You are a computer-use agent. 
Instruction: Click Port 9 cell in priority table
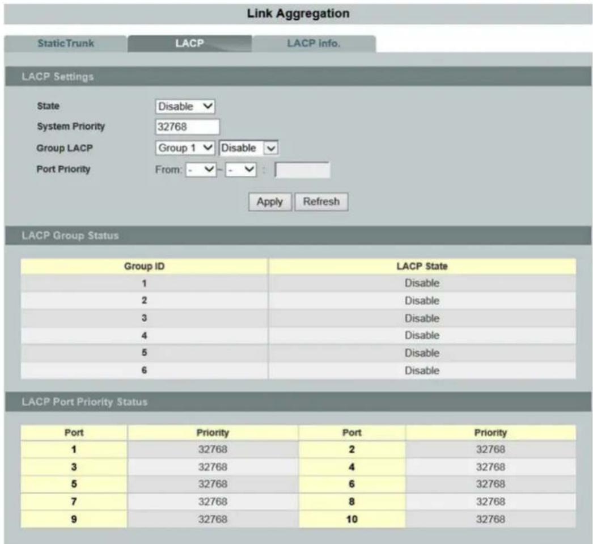[74, 519]
